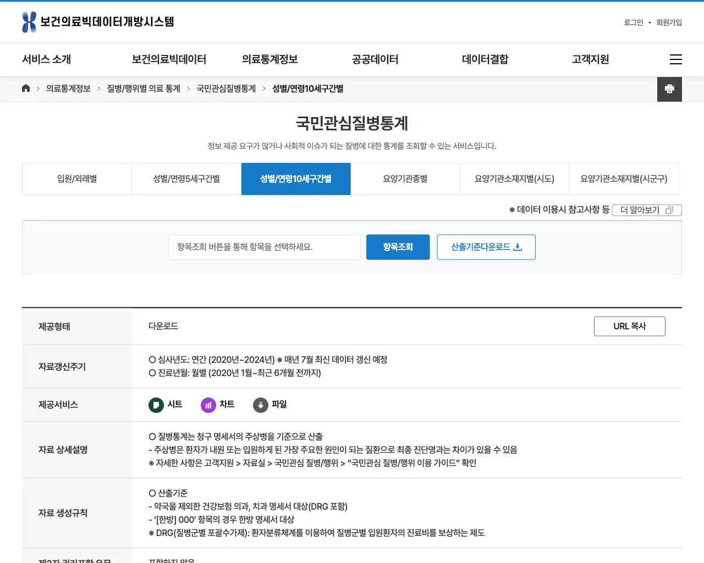Click the 항목 선택 input field
Image resolution: width=704 pixels, height=563 pixels.
[265, 247]
